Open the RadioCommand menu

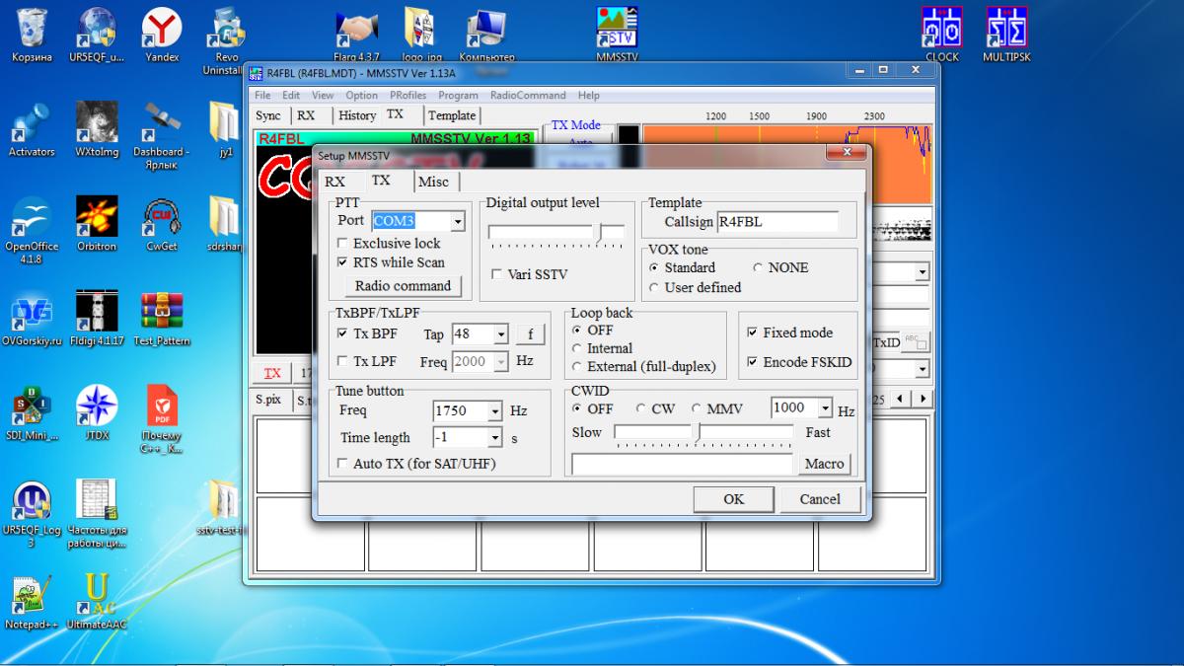pyautogui.click(x=528, y=96)
